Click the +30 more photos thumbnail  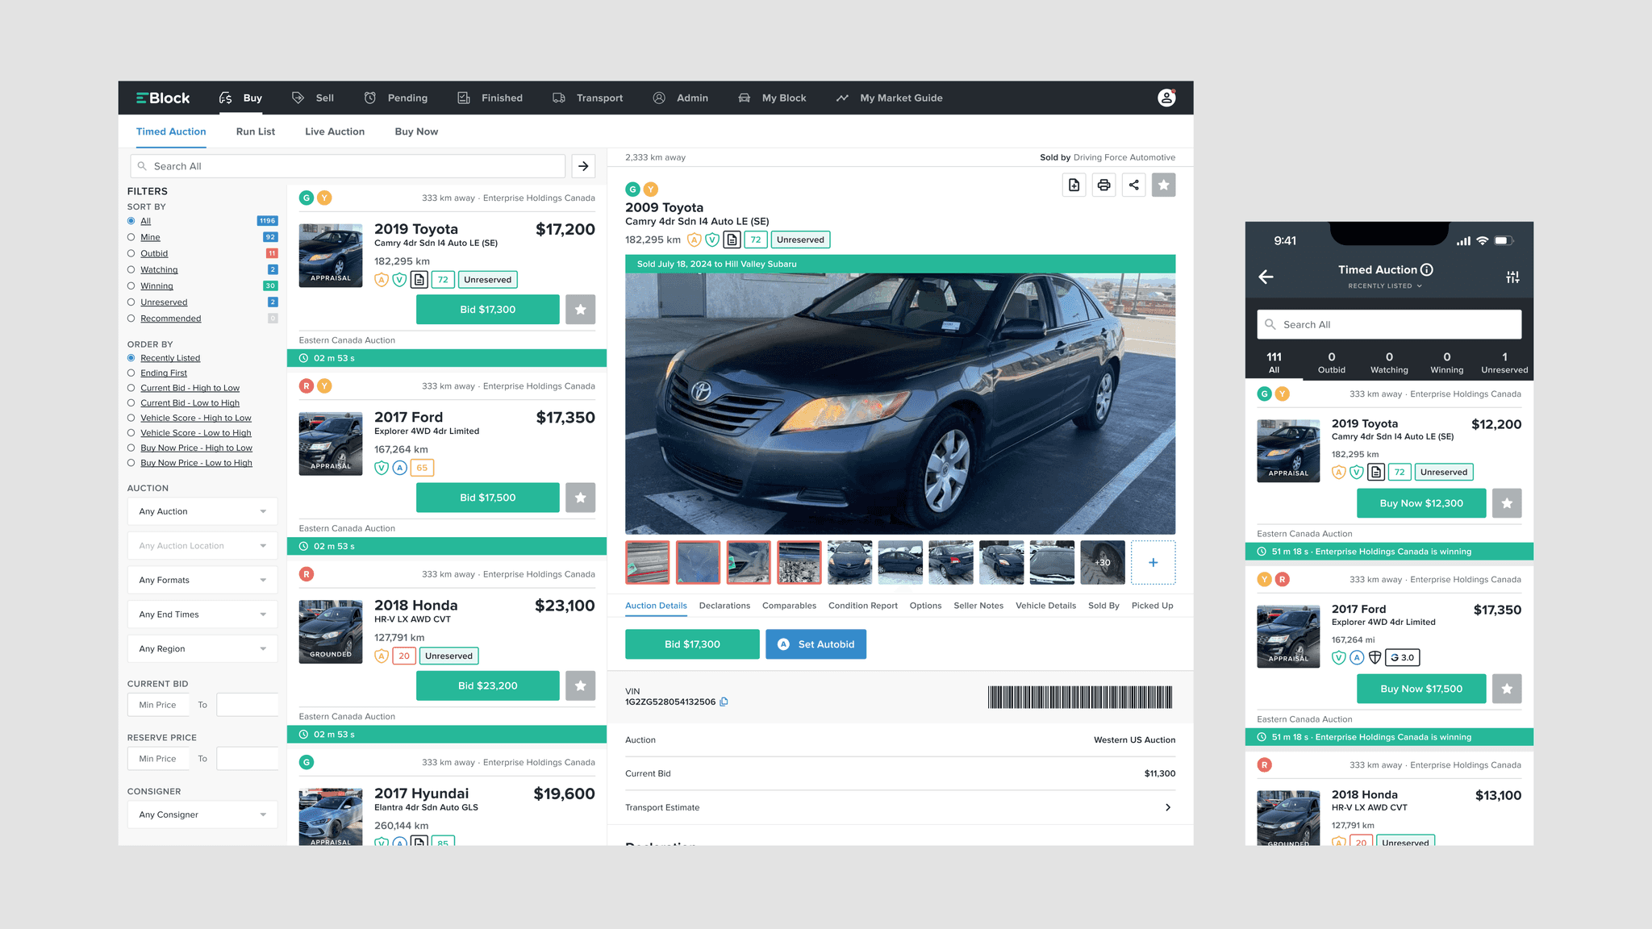[1102, 562]
